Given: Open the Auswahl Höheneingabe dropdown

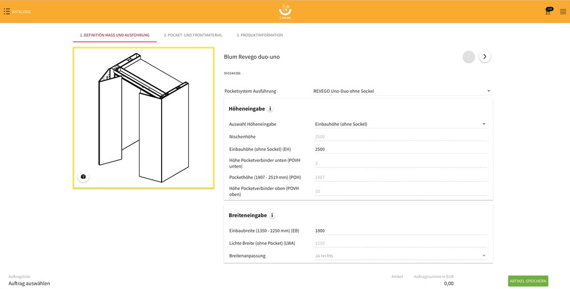Looking at the screenshot, I should pyautogui.click(x=401, y=124).
